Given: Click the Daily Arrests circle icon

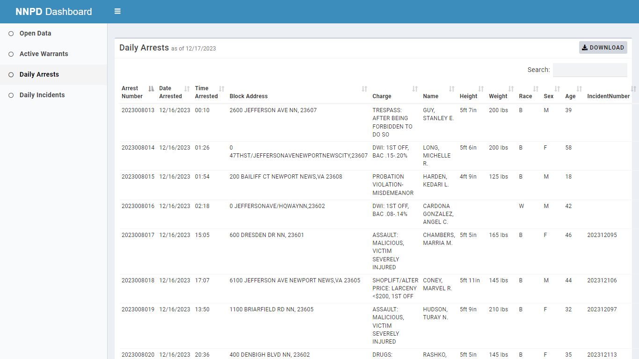Looking at the screenshot, I should (x=11, y=75).
